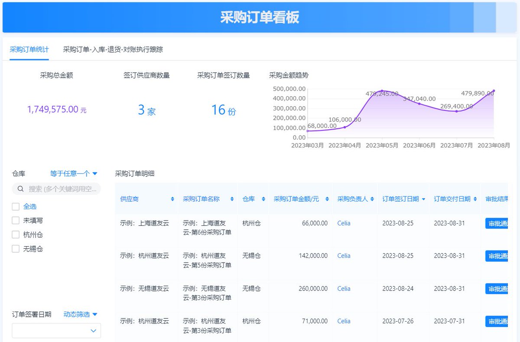
Task: Open Celia link in 260,000.00 order row
Action: pos(344,289)
